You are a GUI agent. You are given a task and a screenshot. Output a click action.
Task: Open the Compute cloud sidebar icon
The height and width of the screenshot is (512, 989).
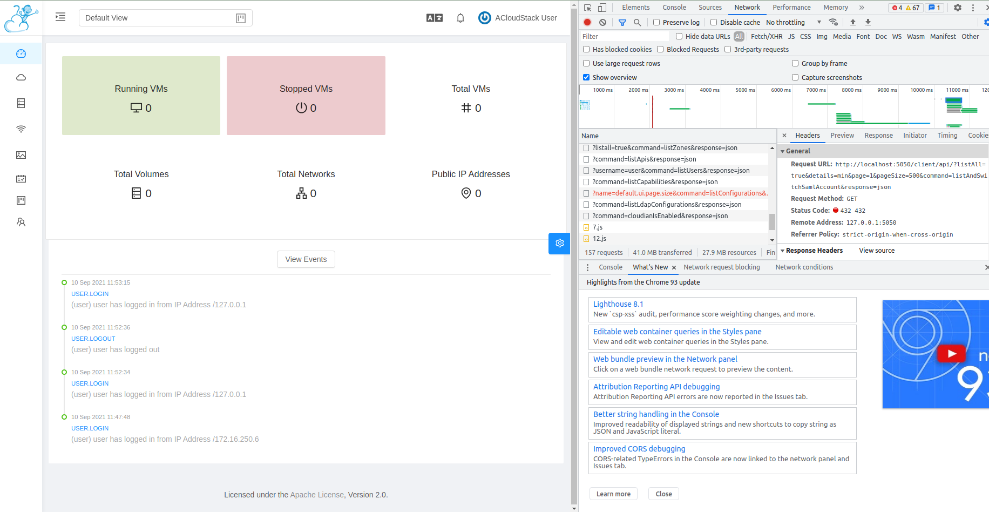(x=21, y=77)
